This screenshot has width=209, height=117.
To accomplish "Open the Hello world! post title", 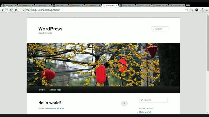I will coord(50,103).
